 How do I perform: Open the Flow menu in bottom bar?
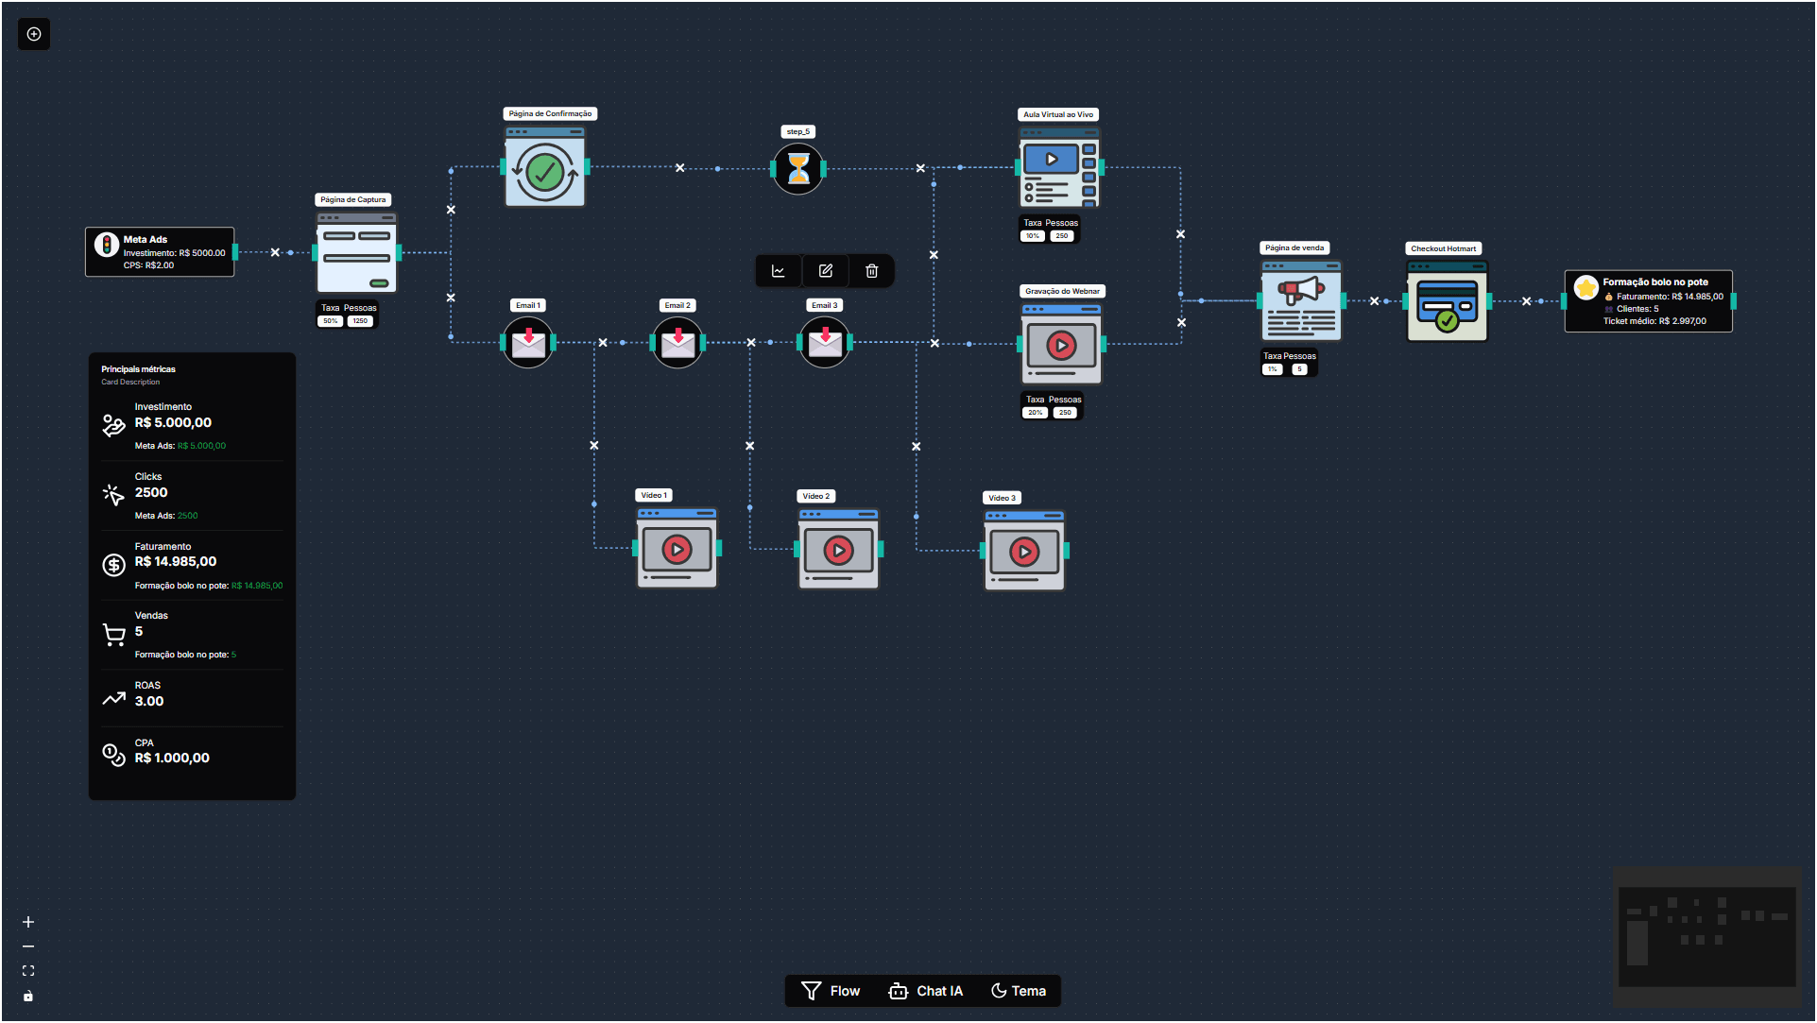tap(831, 991)
